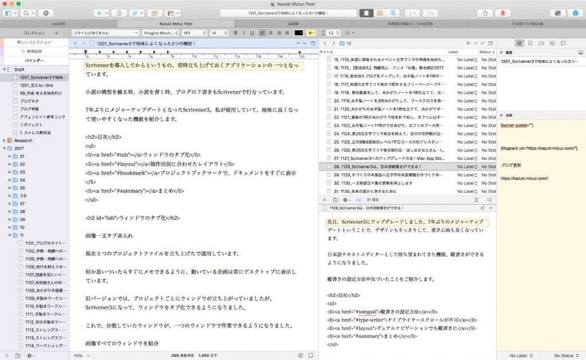
Task: Collapse the 概要 synopsis section
Action: click(501, 53)
